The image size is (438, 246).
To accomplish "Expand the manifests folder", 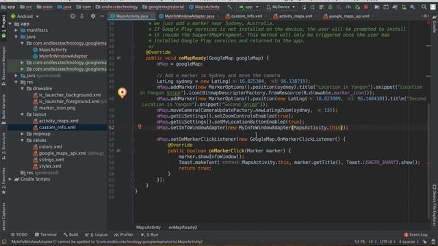I will click(x=16, y=30).
